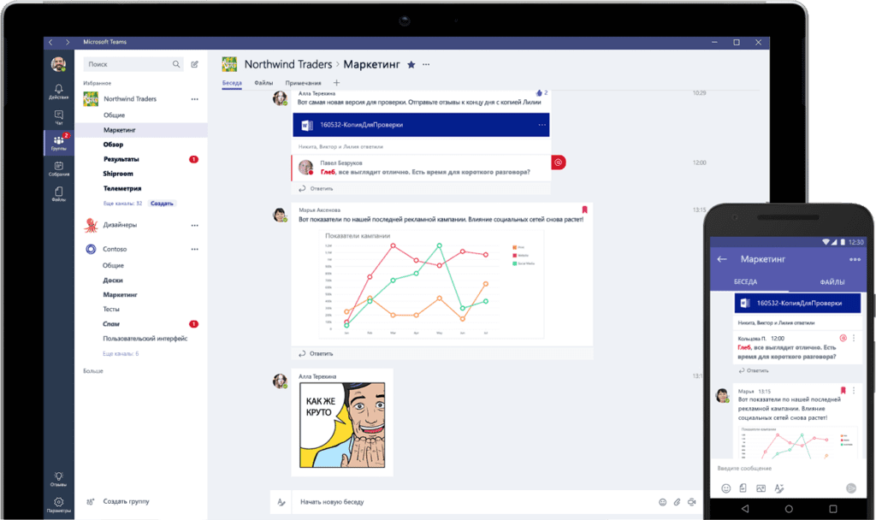Open the КАК ЖЕ КРУТО sticker image
Image resolution: width=876 pixels, height=520 pixels.
[x=342, y=425]
